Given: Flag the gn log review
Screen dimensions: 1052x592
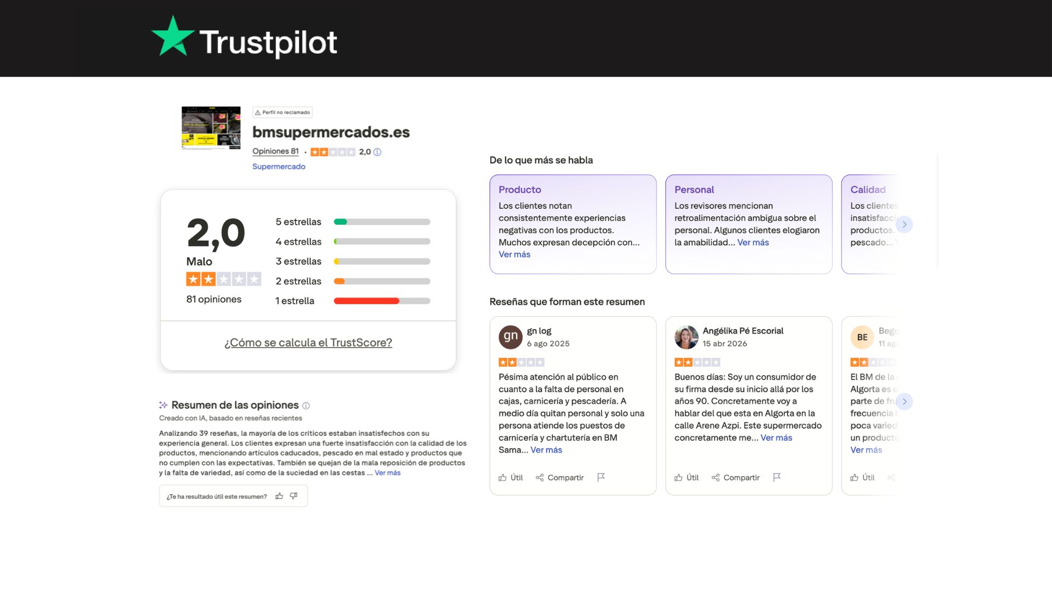Looking at the screenshot, I should (601, 477).
